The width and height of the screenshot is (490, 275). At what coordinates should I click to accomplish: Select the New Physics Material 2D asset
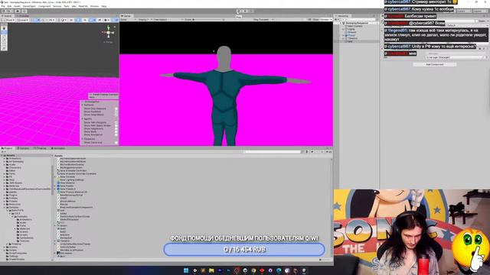pos(73,192)
